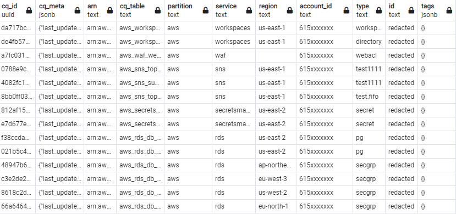Click the lock icon in cq_id header
The height and width of the screenshot is (214, 456).
pyautogui.click(x=29, y=10)
